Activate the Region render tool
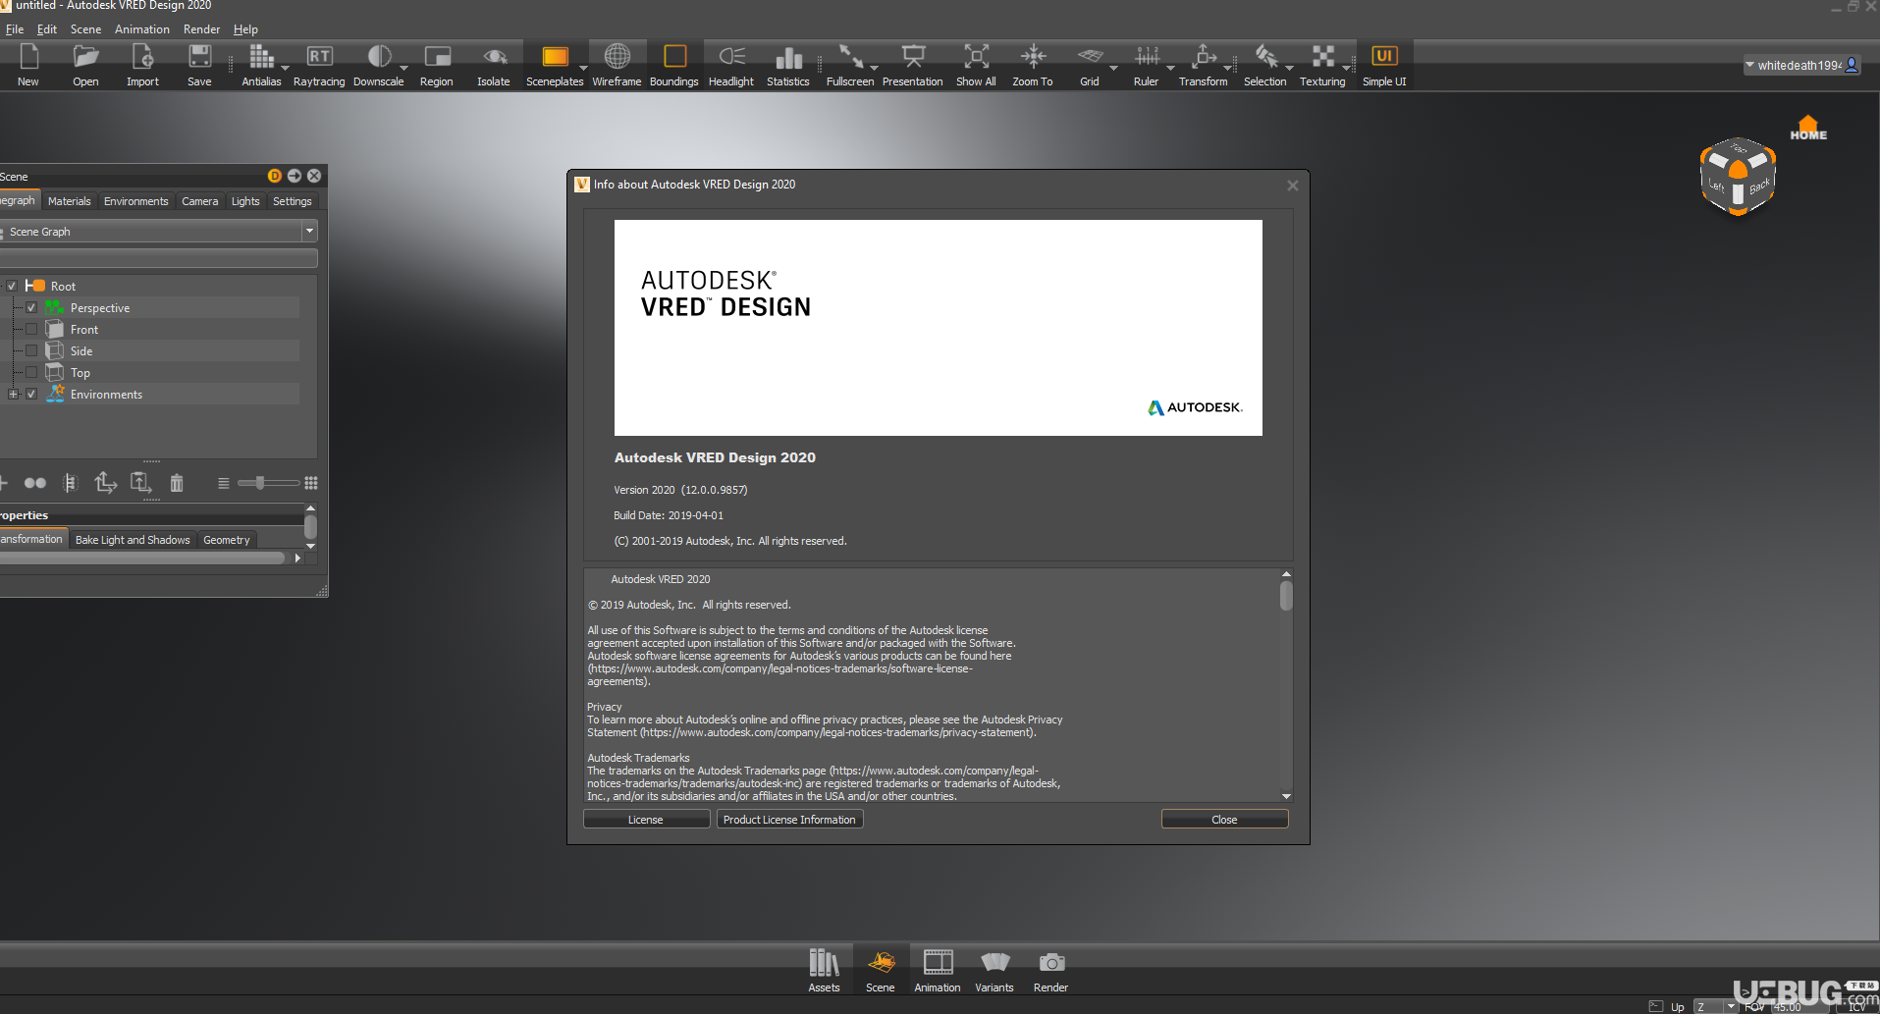1880x1014 pixels. tap(437, 65)
